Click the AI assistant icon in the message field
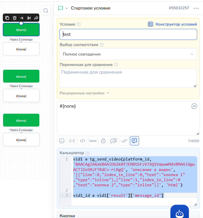The height and width of the screenshot is (218, 203). tap(194, 106)
